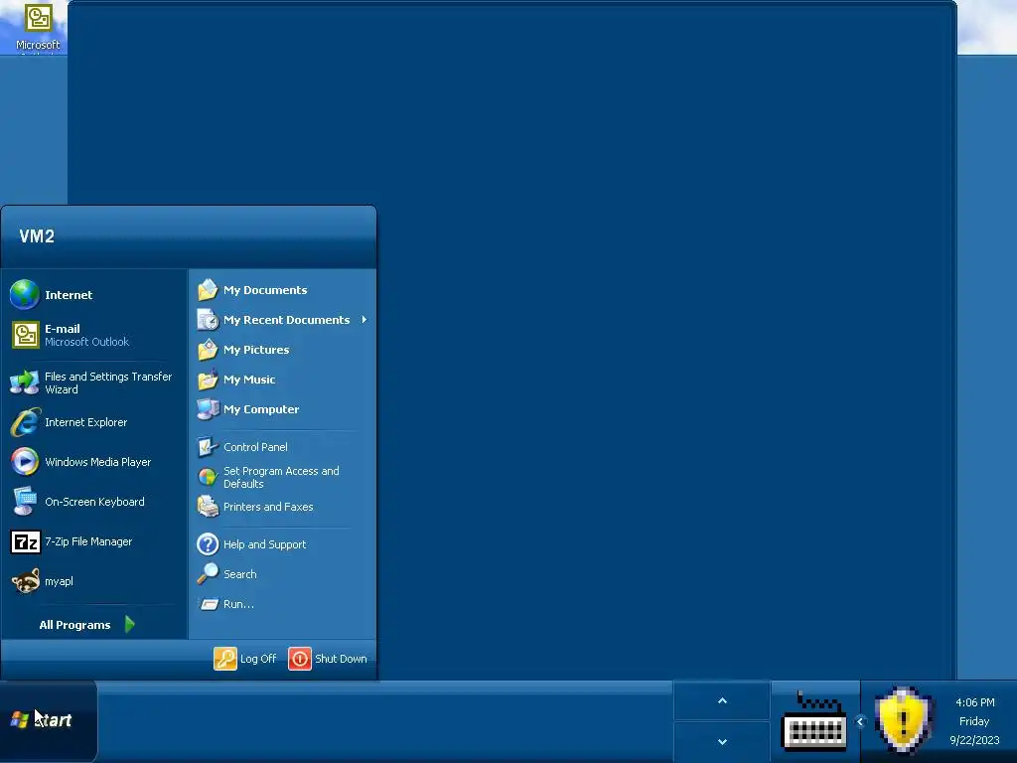
Task: Click the taskbar up arrow
Action: pos(722,700)
